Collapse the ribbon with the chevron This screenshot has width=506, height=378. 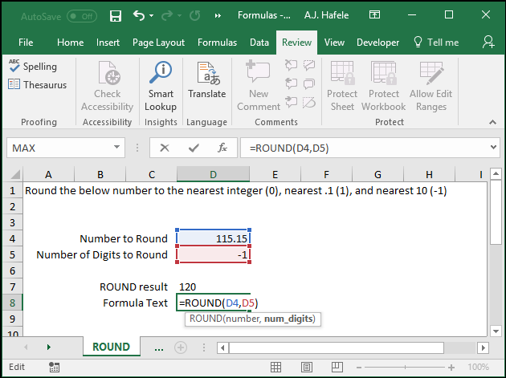[492, 122]
